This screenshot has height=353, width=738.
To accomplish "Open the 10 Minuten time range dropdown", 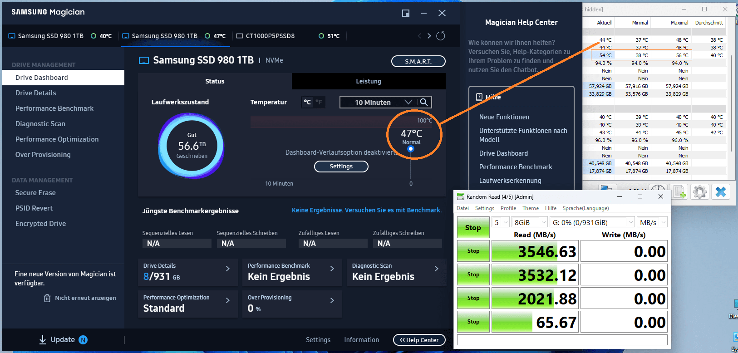I will pyautogui.click(x=378, y=102).
